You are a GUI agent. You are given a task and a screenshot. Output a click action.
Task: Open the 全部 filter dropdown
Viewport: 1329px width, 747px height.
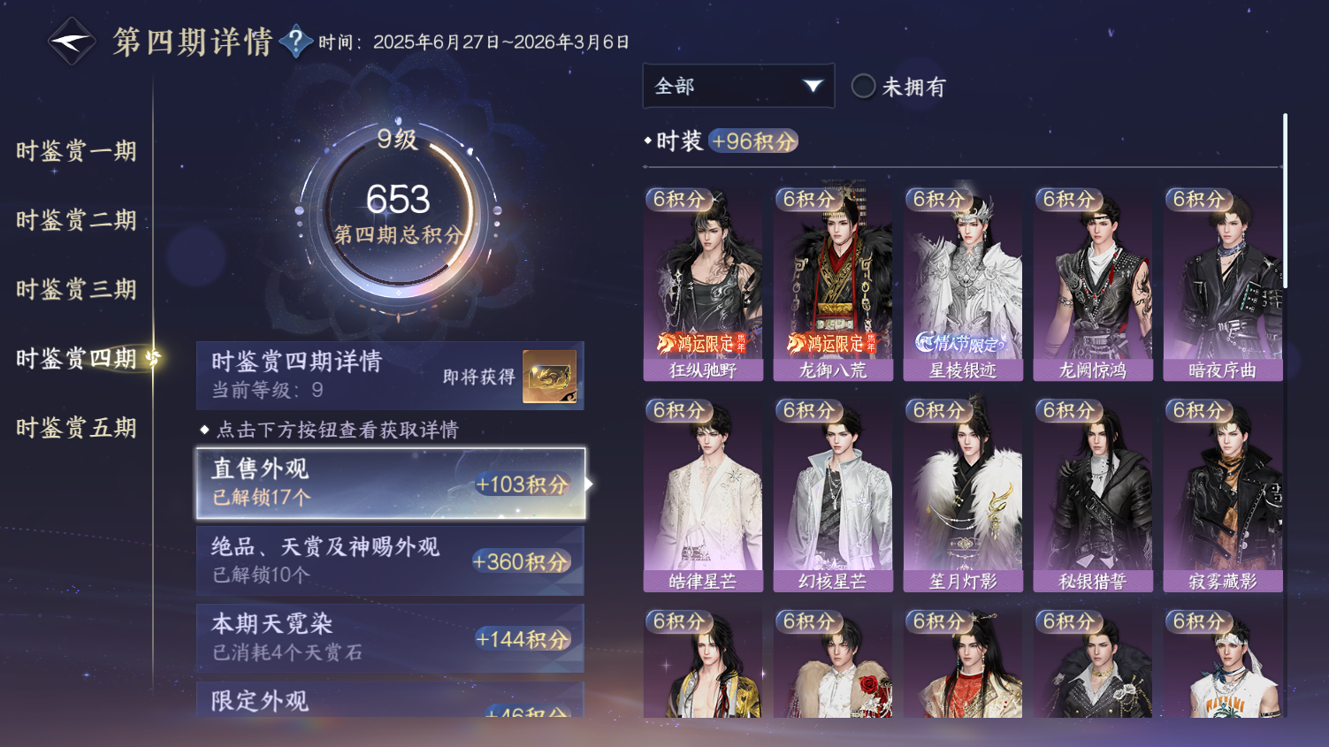coord(738,86)
